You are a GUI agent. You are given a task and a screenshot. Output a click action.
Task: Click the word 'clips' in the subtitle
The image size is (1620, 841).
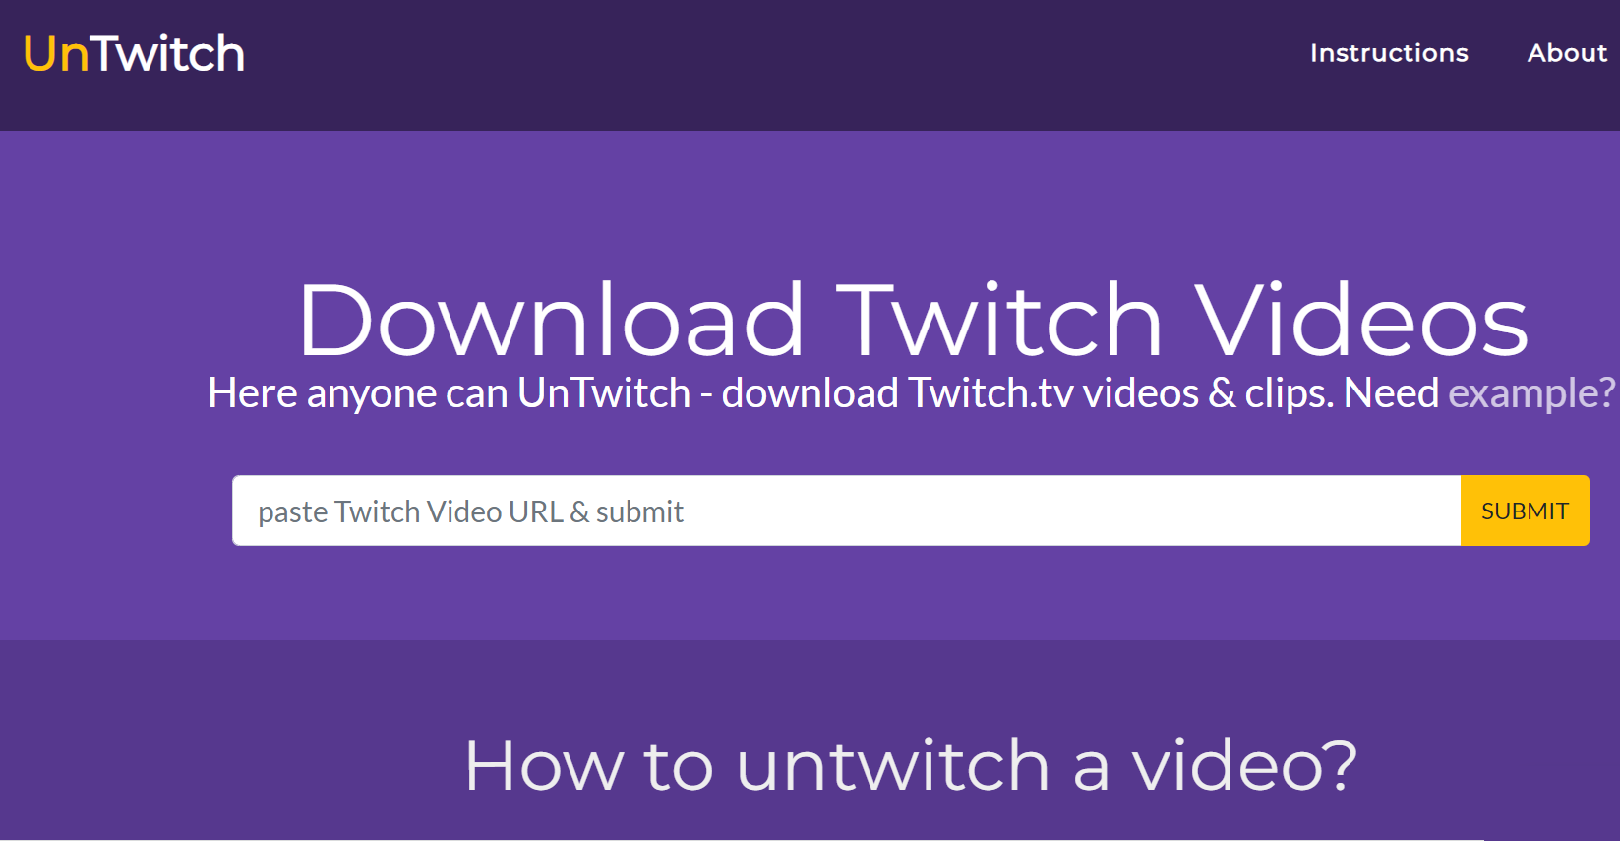pos(1288,393)
